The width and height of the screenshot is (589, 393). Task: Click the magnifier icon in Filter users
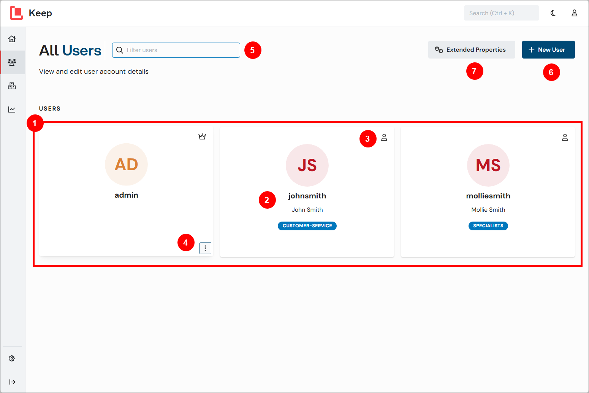(120, 50)
